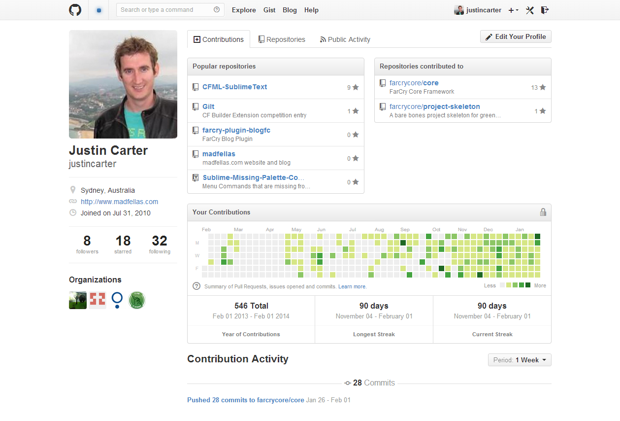Open the http://www.madfellas.com website link
This screenshot has height=421, width=620.
click(x=119, y=202)
